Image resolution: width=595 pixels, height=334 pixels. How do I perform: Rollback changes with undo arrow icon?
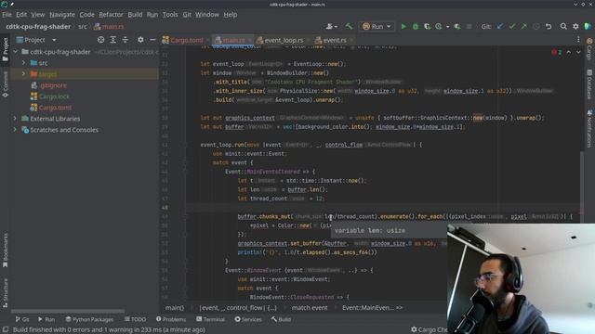tap(549, 27)
